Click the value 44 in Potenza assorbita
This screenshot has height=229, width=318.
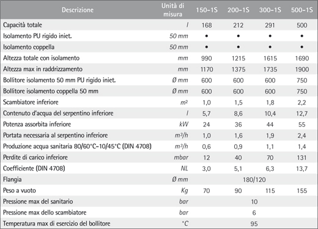click(x=270, y=125)
